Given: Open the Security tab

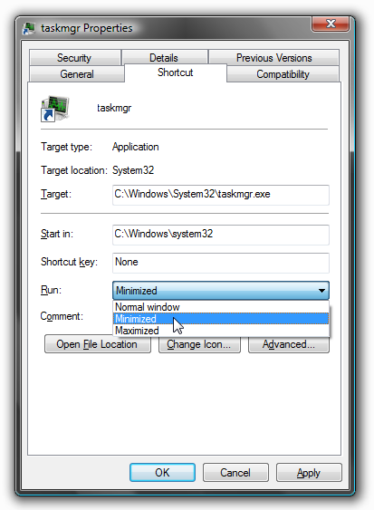Looking at the screenshot, I should tap(74, 58).
